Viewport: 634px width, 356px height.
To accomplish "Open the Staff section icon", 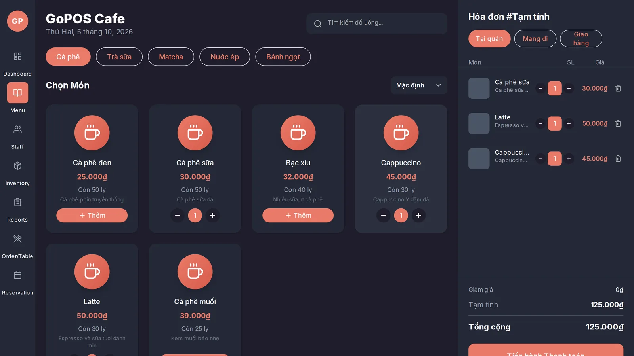I will click(x=17, y=129).
